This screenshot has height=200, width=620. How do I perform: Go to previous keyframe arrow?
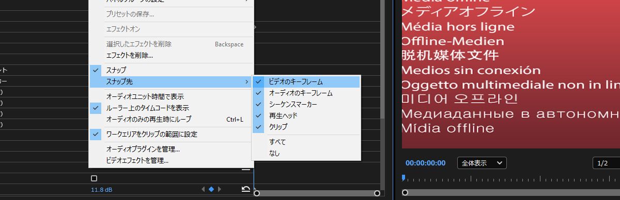(203, 189)
